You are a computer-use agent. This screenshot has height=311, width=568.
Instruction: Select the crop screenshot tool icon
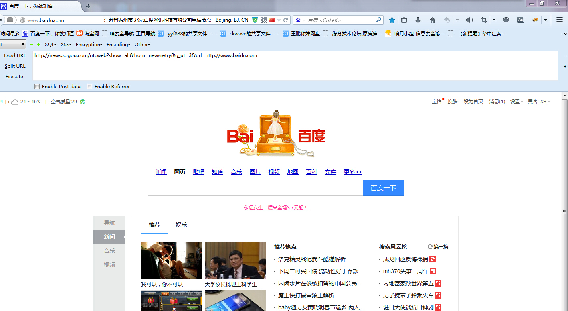click(484, 20)
